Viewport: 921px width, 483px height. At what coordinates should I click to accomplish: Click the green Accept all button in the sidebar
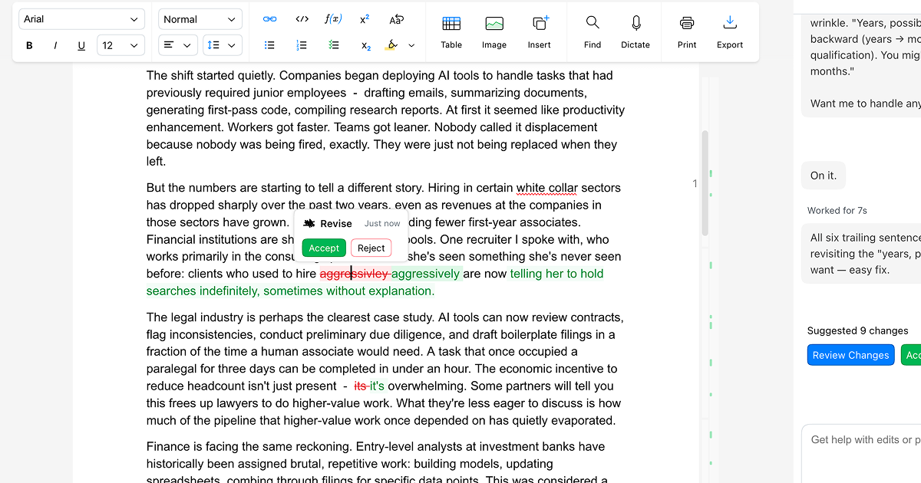tap(911, 355)
